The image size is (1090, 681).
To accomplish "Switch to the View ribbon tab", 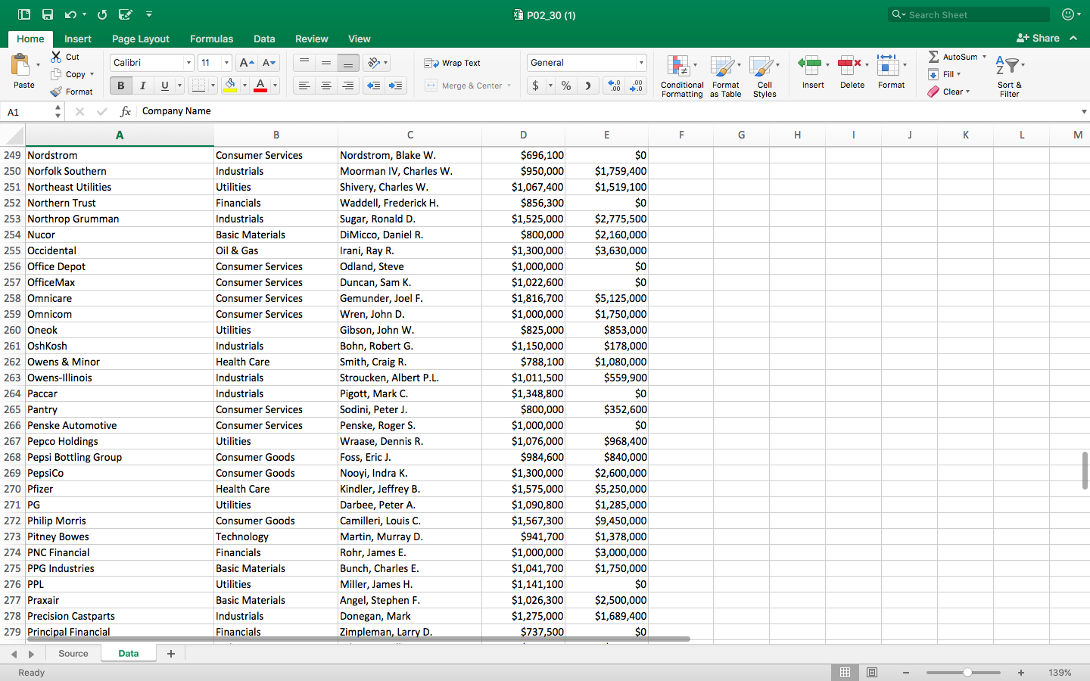I will pyautogui.click(x=359, y=39).
